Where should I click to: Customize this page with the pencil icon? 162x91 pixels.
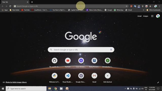pyautogui.click(x=158, y=82)
